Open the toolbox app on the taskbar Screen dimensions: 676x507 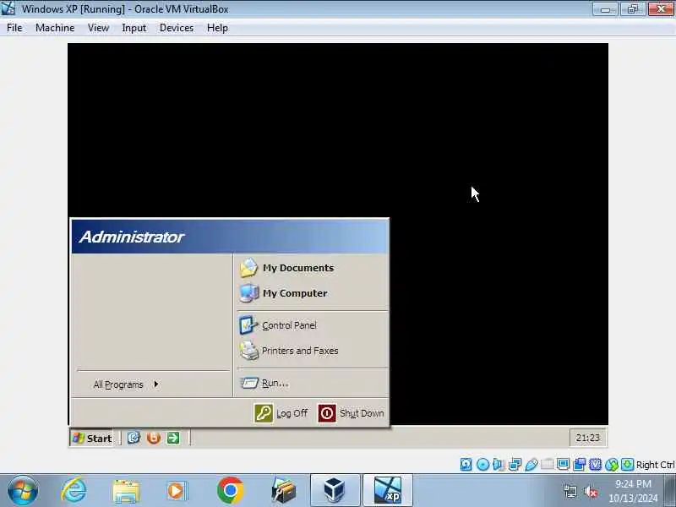pos(284,491)
